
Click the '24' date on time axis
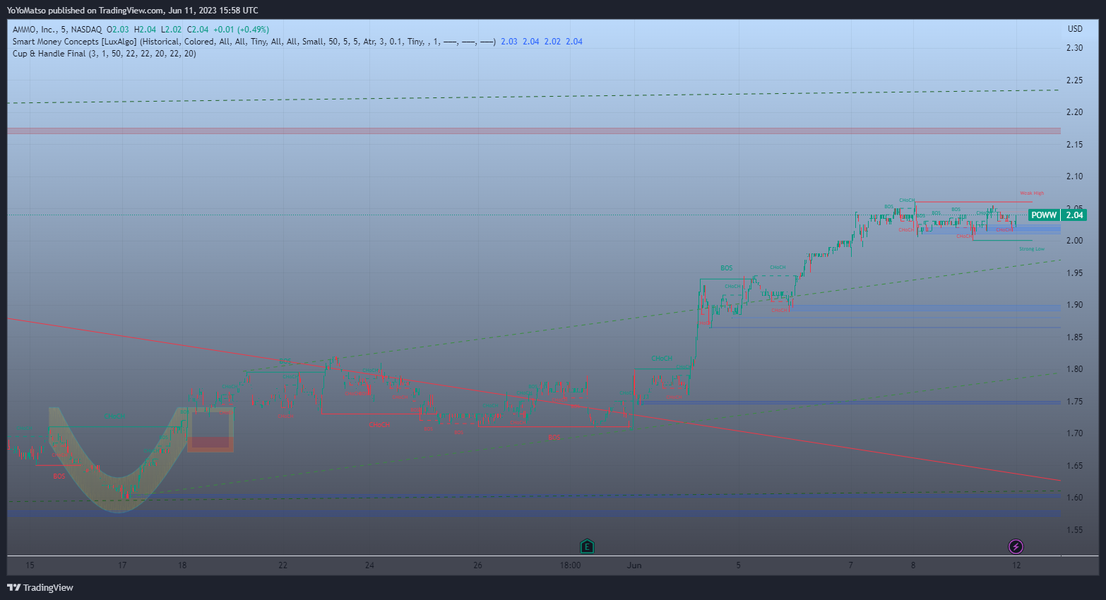pos(369,565)
